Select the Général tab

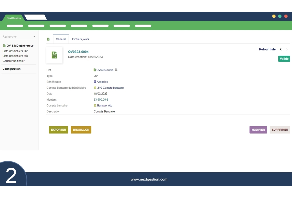(x=61, y=39)
